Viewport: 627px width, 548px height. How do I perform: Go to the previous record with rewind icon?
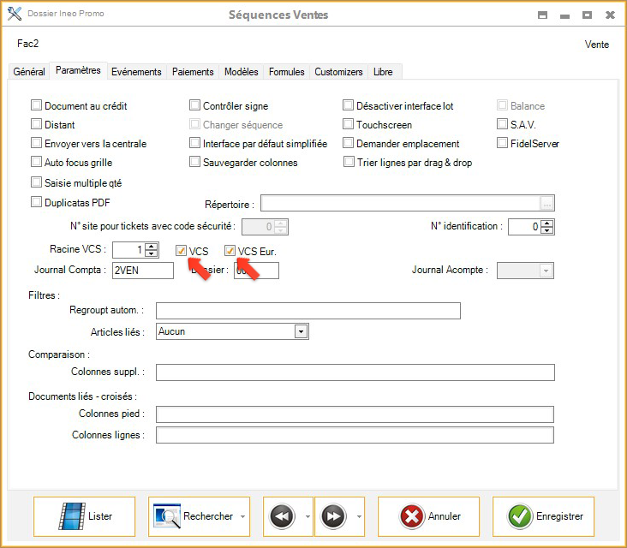(x=282, y=516)
